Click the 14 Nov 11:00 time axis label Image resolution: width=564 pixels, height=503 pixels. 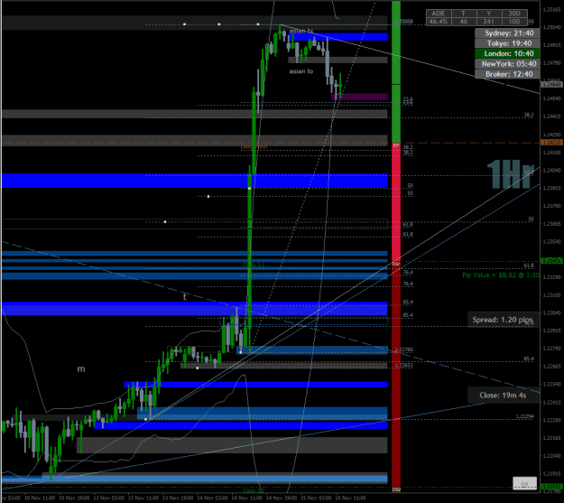[x=247, y=498]
